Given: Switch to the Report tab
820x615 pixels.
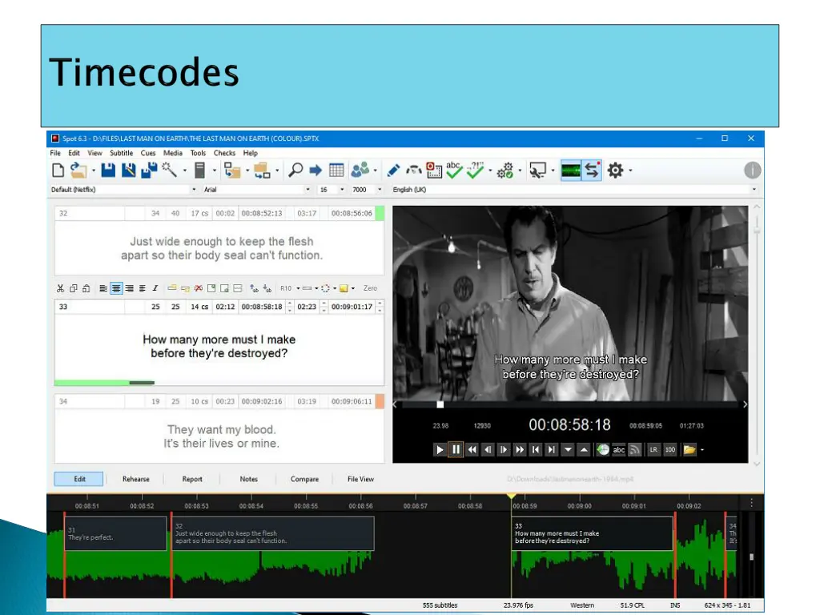Looking at the screenshot, I should tap(192, 479).
